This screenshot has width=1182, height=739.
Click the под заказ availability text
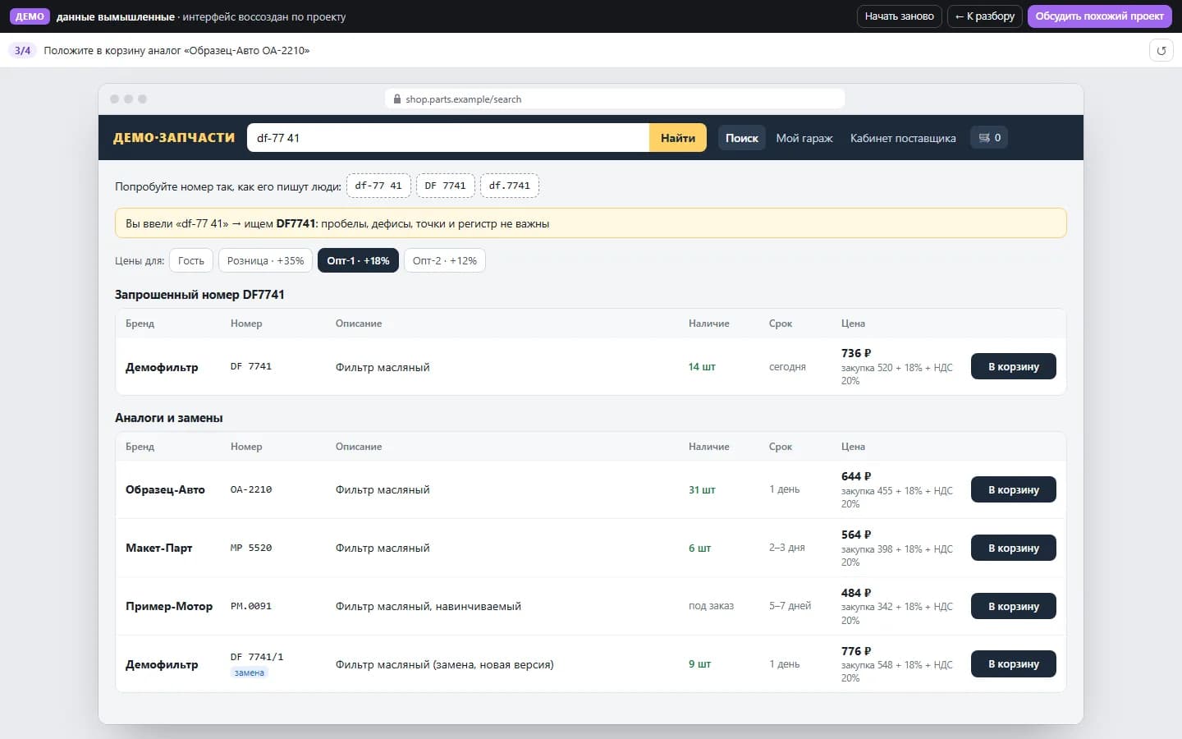[x=711, y=606]
